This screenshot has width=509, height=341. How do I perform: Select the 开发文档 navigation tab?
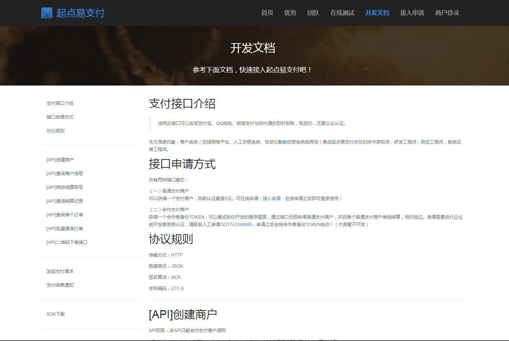pyautogui.click(x=377, y=13)
